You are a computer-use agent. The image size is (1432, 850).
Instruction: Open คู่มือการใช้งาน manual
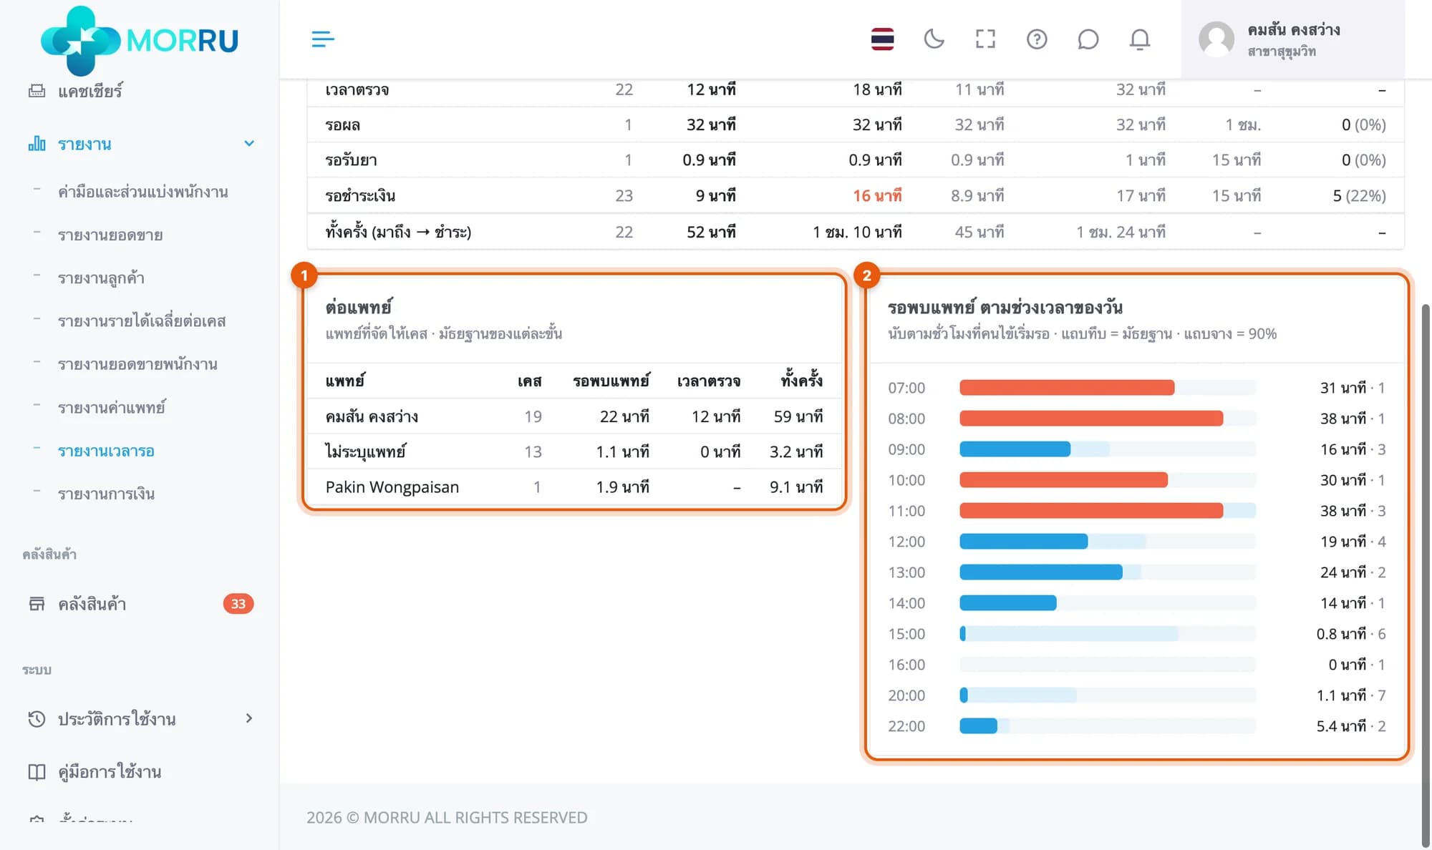(x=110, y=772)
